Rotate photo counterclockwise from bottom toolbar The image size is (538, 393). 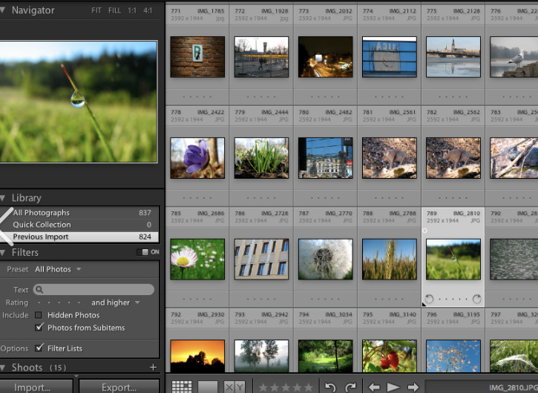(x=331, y=387)
